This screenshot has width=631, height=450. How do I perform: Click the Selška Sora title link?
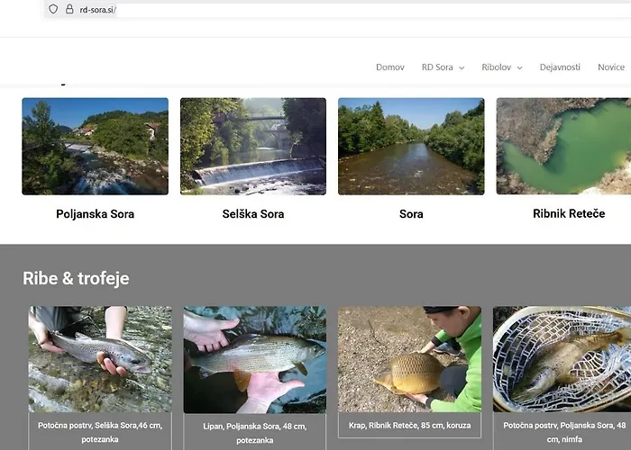(x=252, y=214)
